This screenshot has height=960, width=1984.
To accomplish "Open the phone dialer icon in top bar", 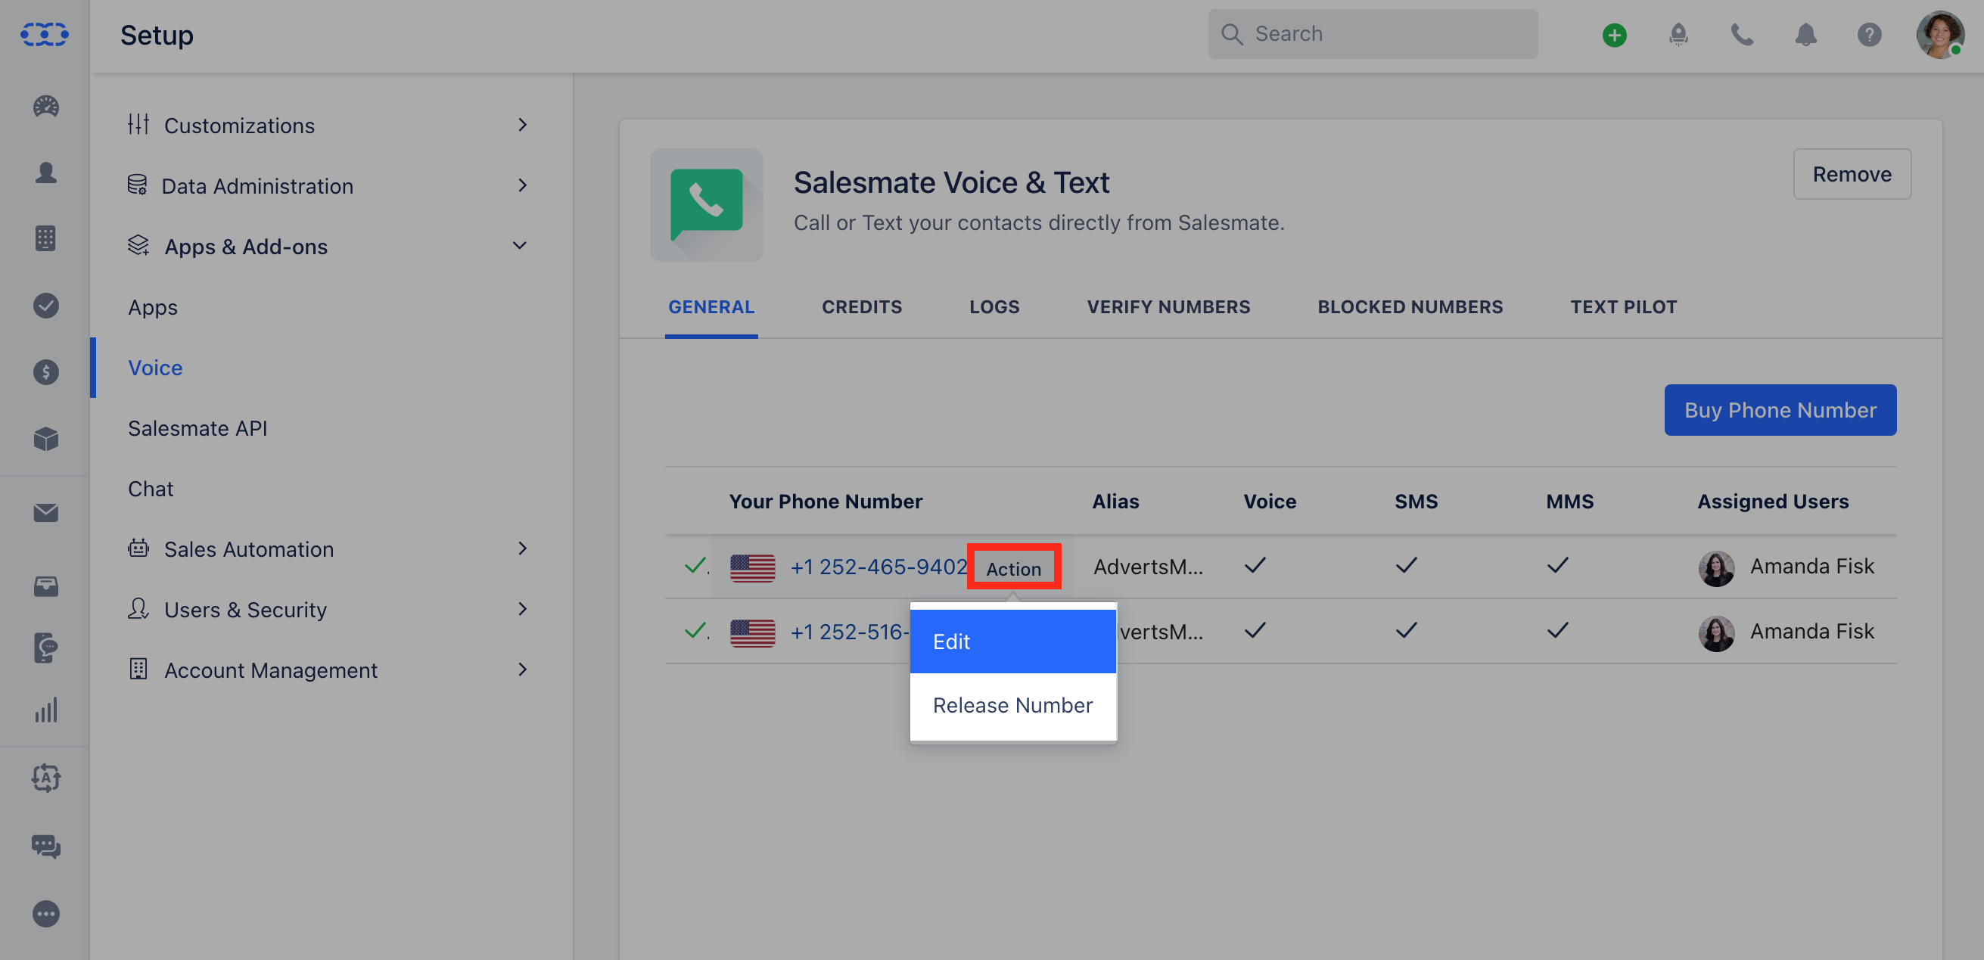I will 1742,35.
